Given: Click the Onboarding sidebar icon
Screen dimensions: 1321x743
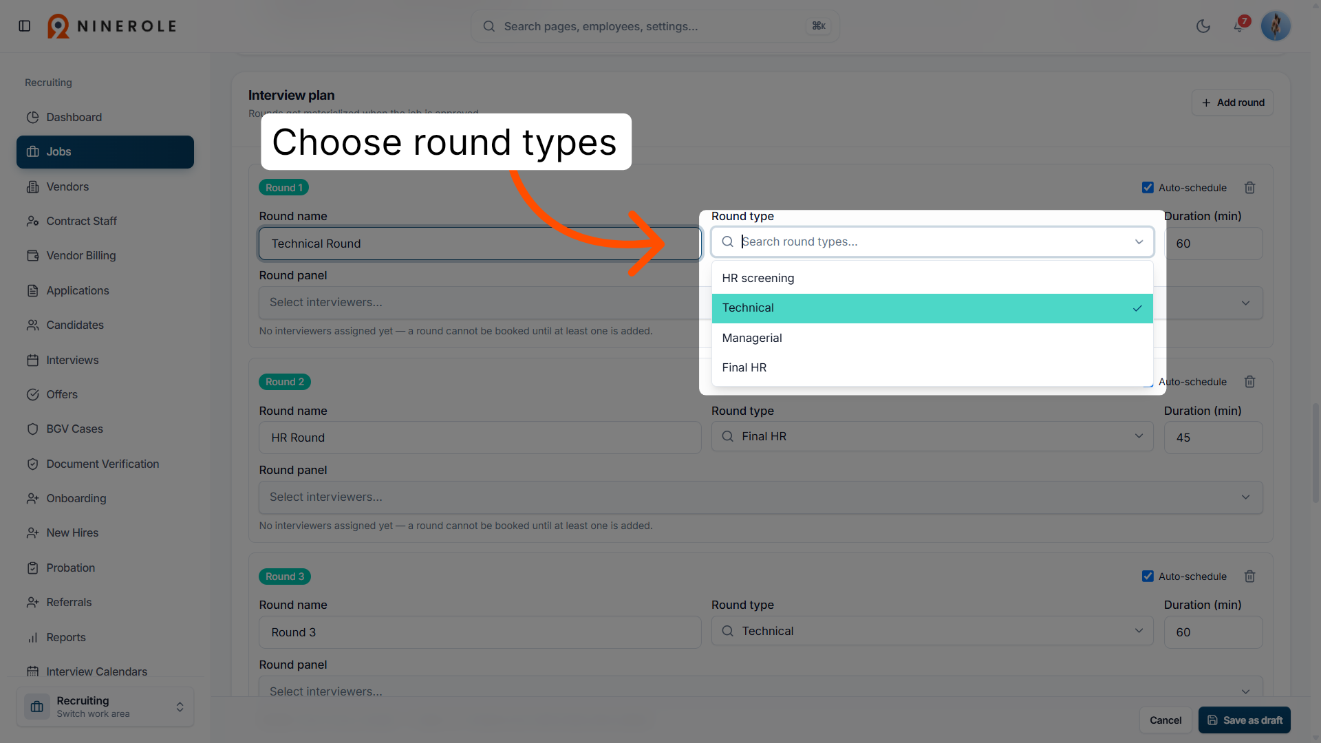Looking at the screenshot, I should (x=32, y=498).
